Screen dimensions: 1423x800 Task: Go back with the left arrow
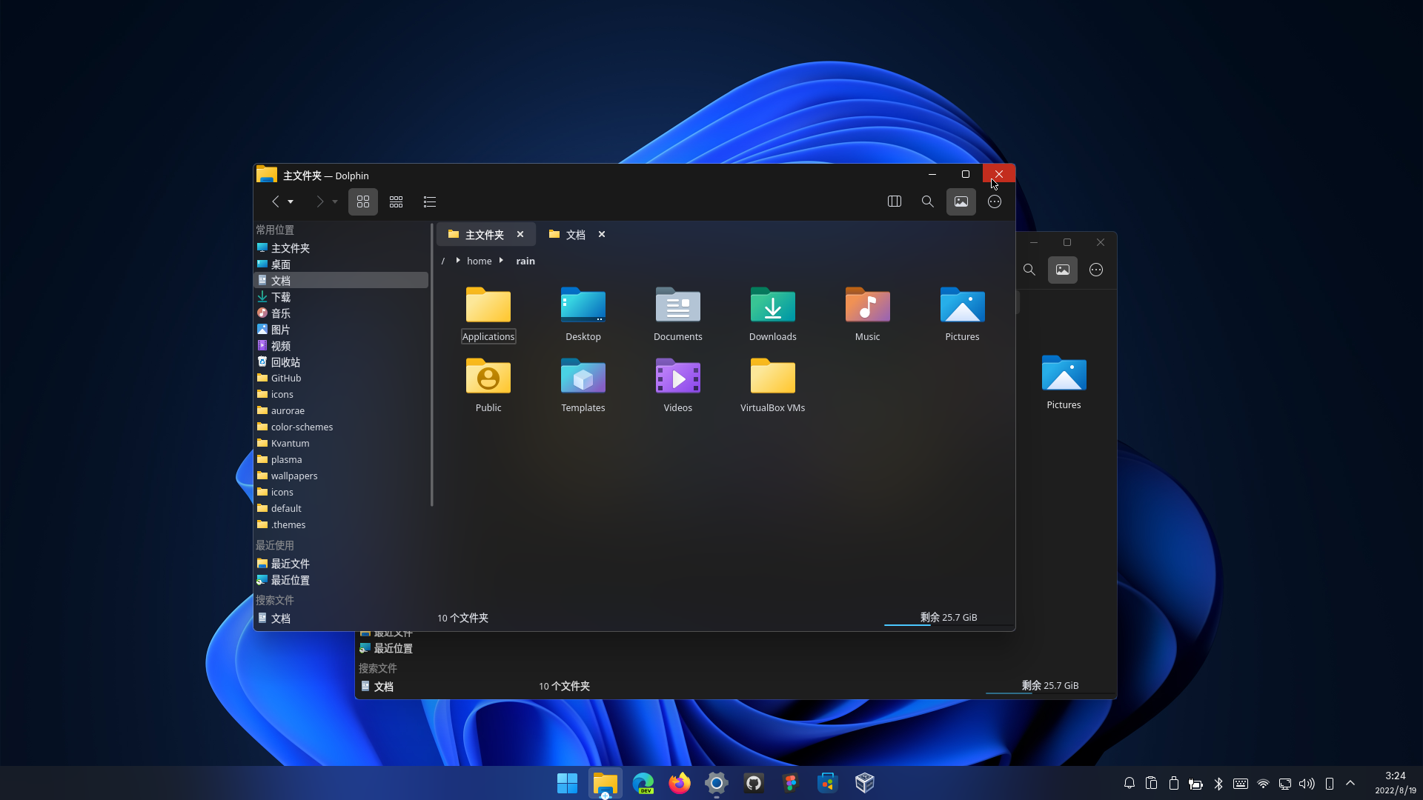(275, 201)
